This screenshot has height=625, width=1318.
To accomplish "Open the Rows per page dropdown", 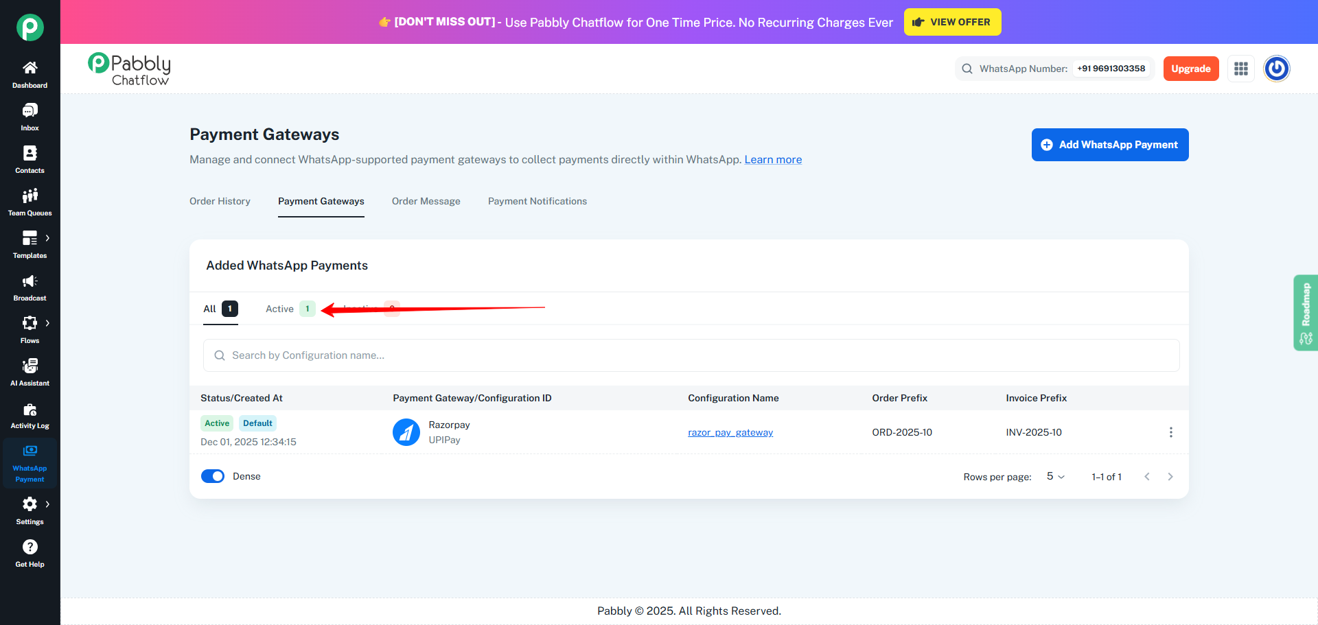I will (x=1056, y=477).
